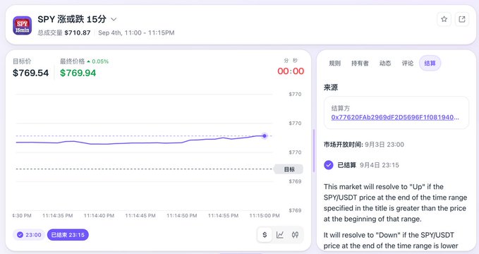Open the share/external link icon
The image size is (479, 254).
click(462, 19)
